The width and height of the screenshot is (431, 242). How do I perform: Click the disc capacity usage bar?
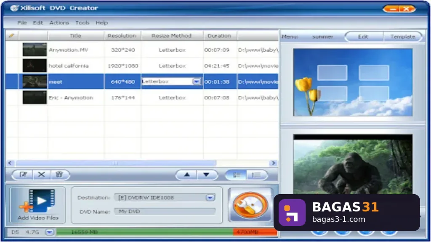[167, 232]
